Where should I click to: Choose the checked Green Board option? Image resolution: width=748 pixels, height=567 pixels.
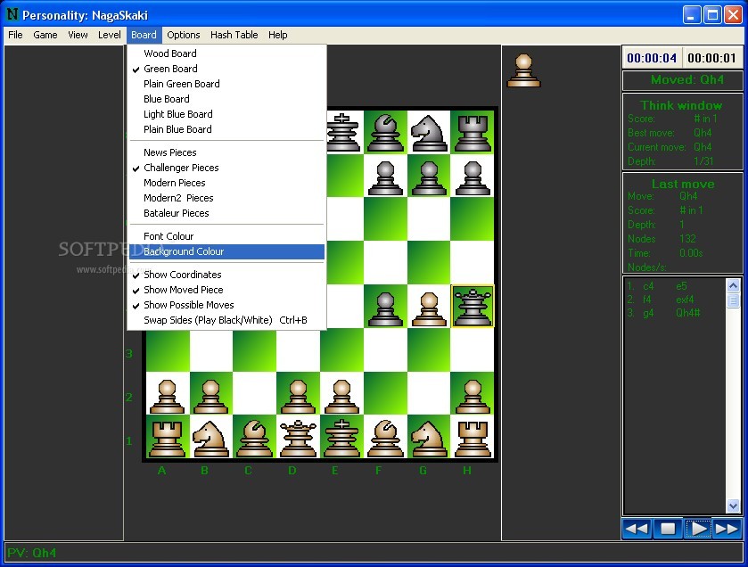(227, 69)
